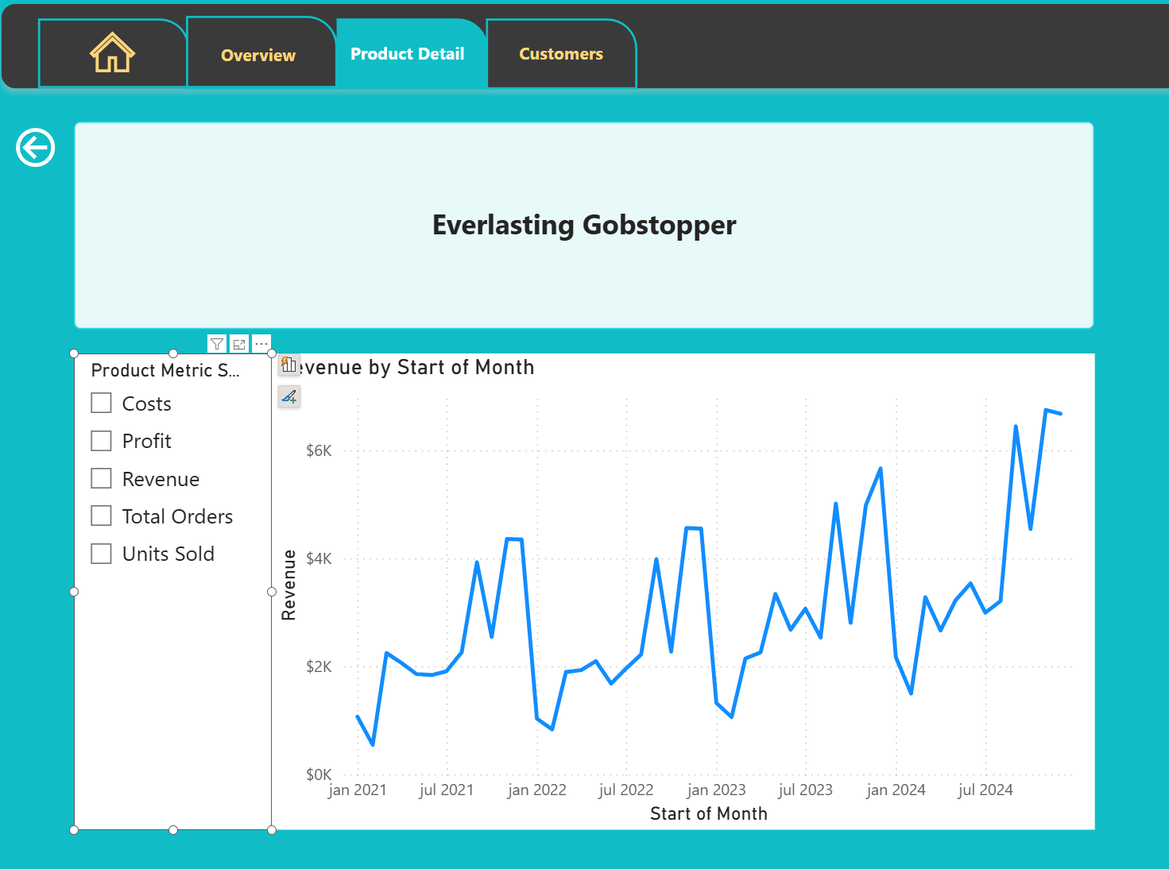The height and width of the screenshot is (869, 1169).
Task: Click the highest peak of the revenue line
Action: 1046,410
